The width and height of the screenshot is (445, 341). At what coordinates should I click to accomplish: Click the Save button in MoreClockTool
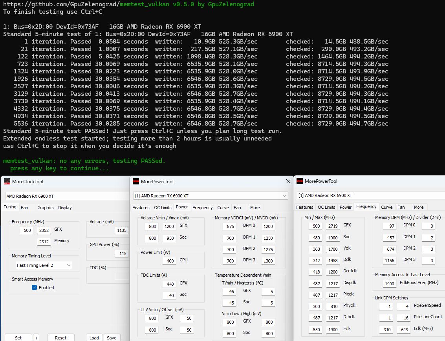pyautogui.click(x=112, y=337)
